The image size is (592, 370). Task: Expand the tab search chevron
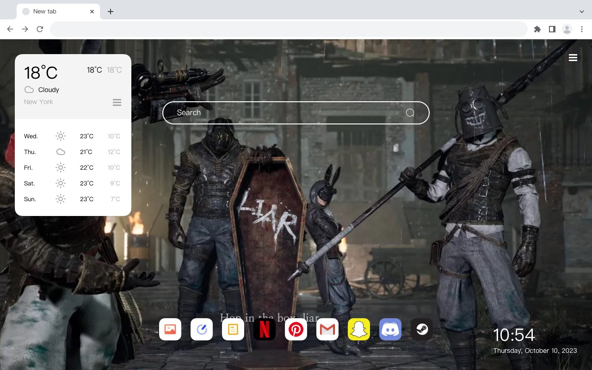coord(582,12)
